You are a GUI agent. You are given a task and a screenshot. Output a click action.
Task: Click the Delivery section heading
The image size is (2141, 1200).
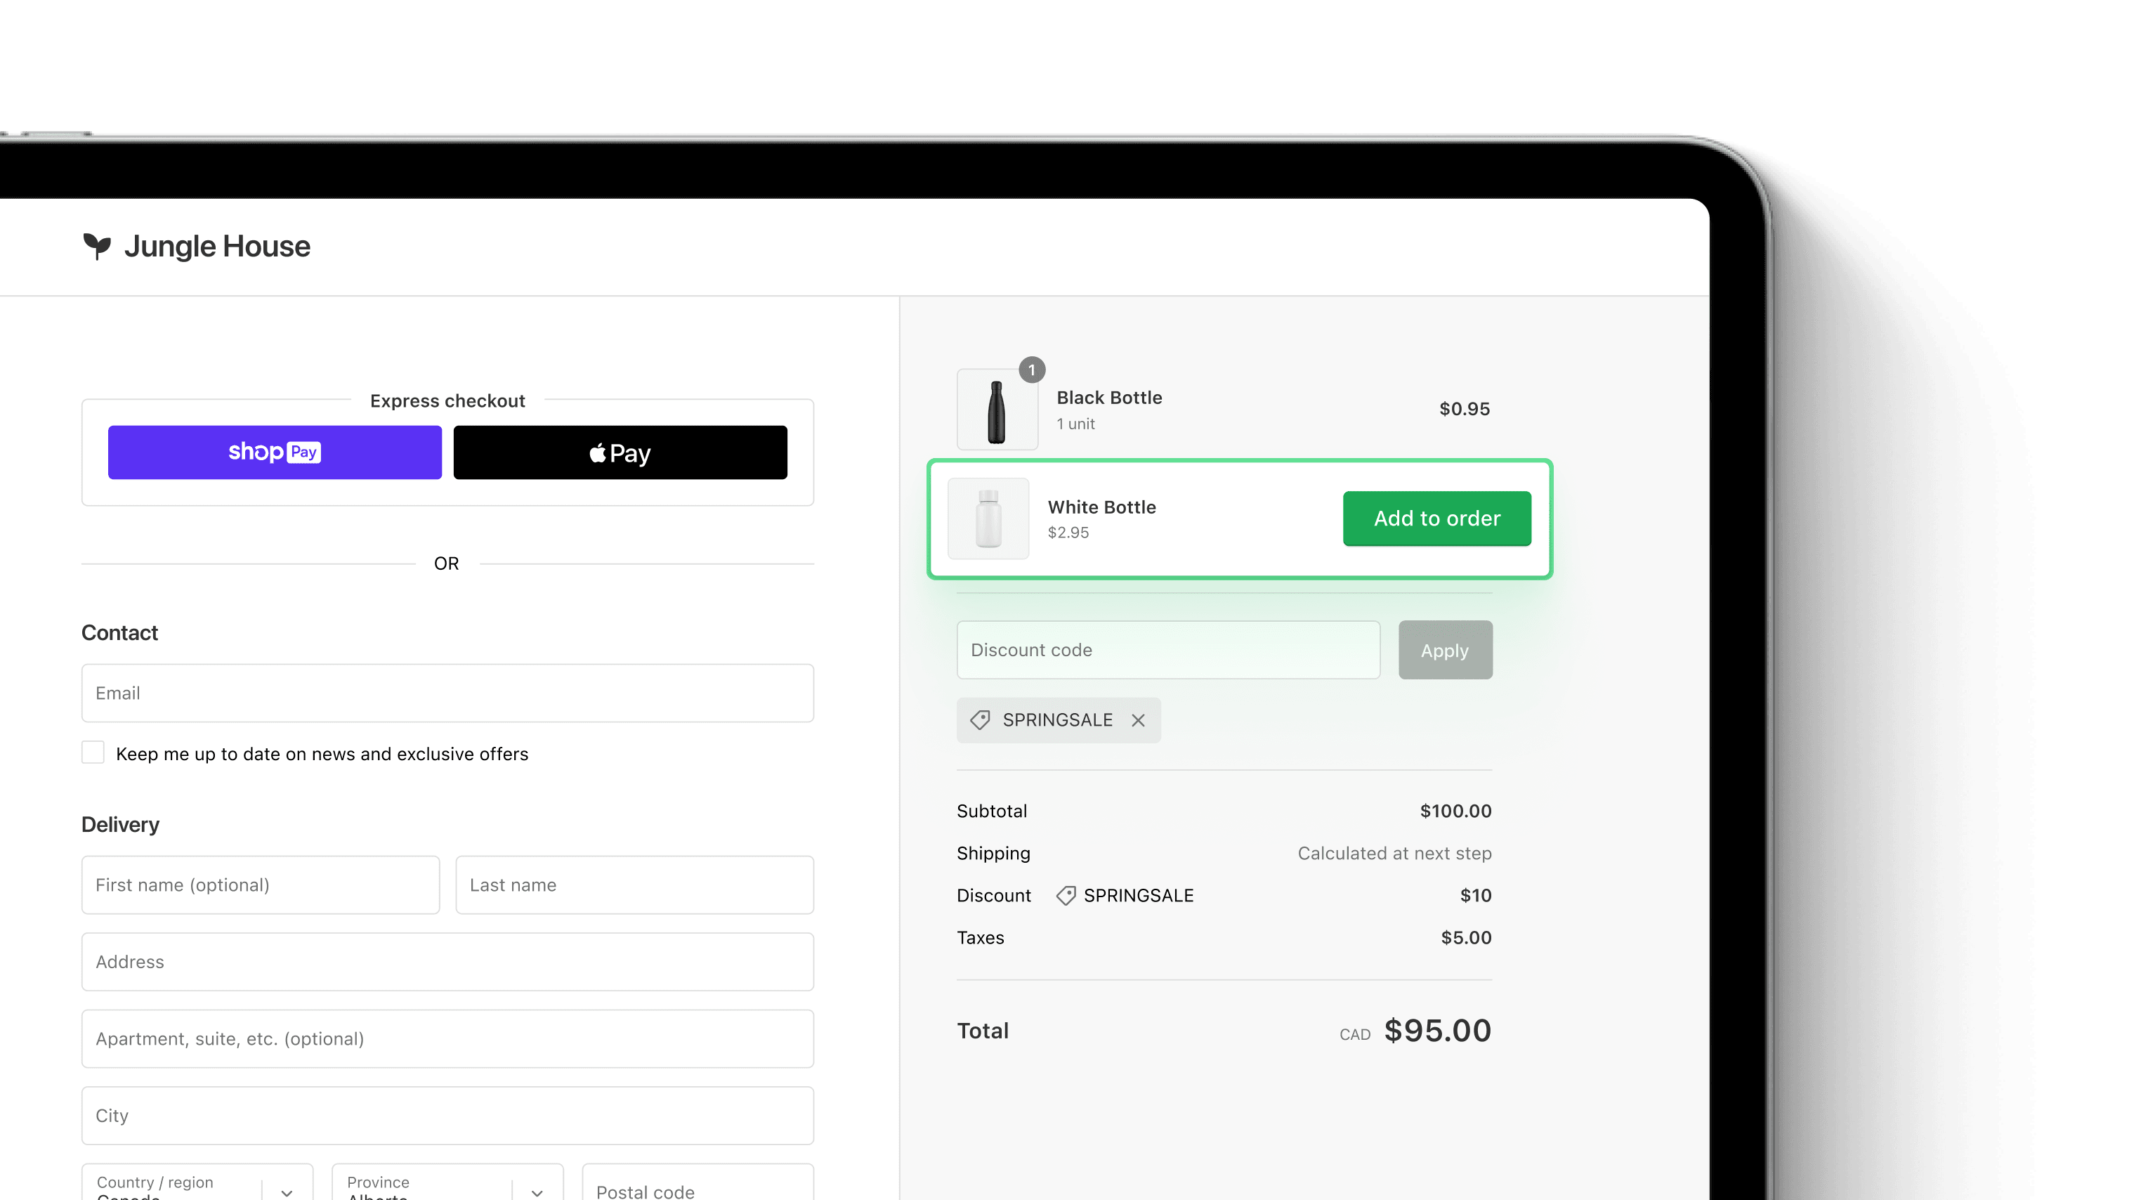tap(121, 824)
